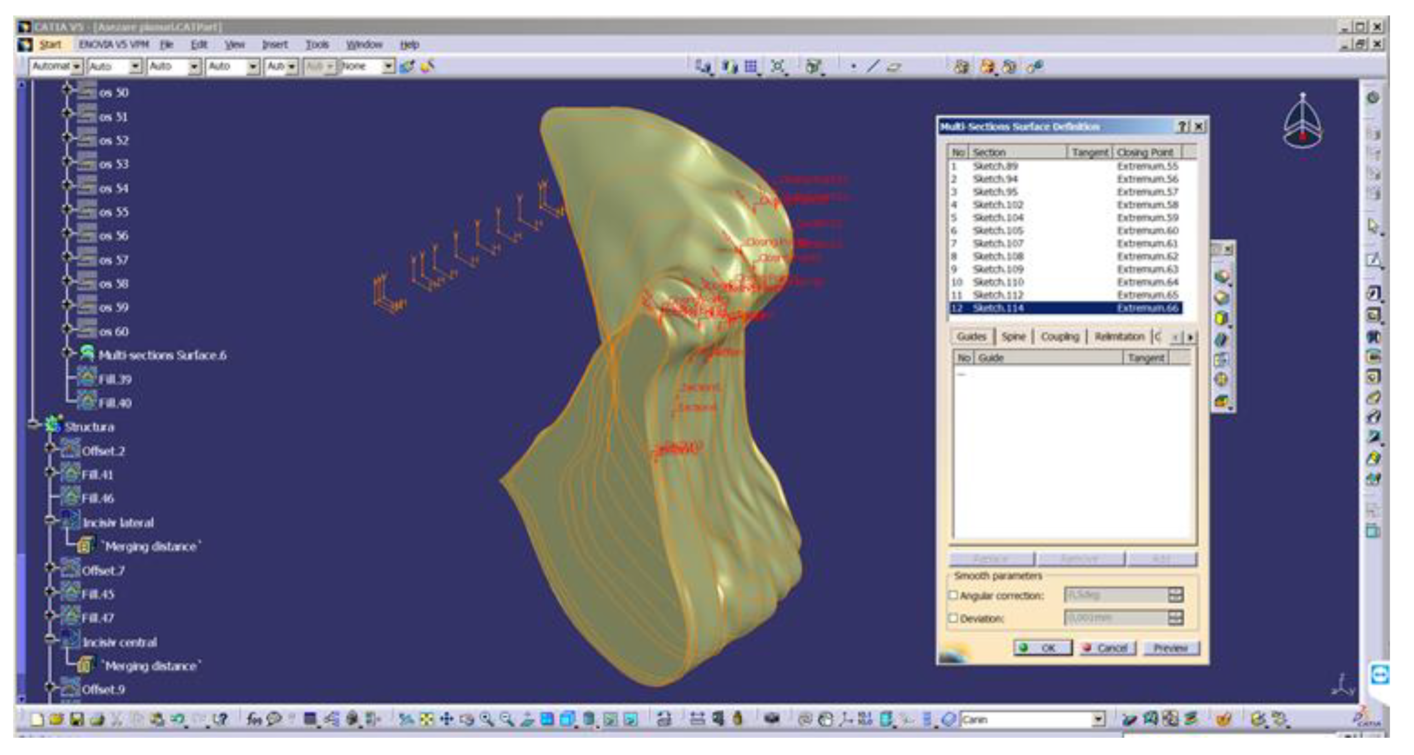Increment the Angular correction spinner

[x=1175, y=591]
